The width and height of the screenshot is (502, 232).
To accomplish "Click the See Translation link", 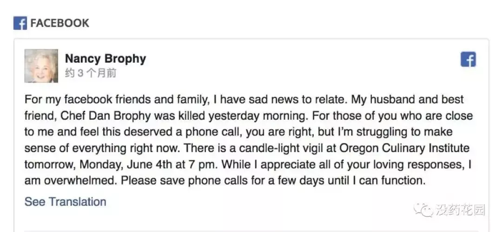I will 65,202.
